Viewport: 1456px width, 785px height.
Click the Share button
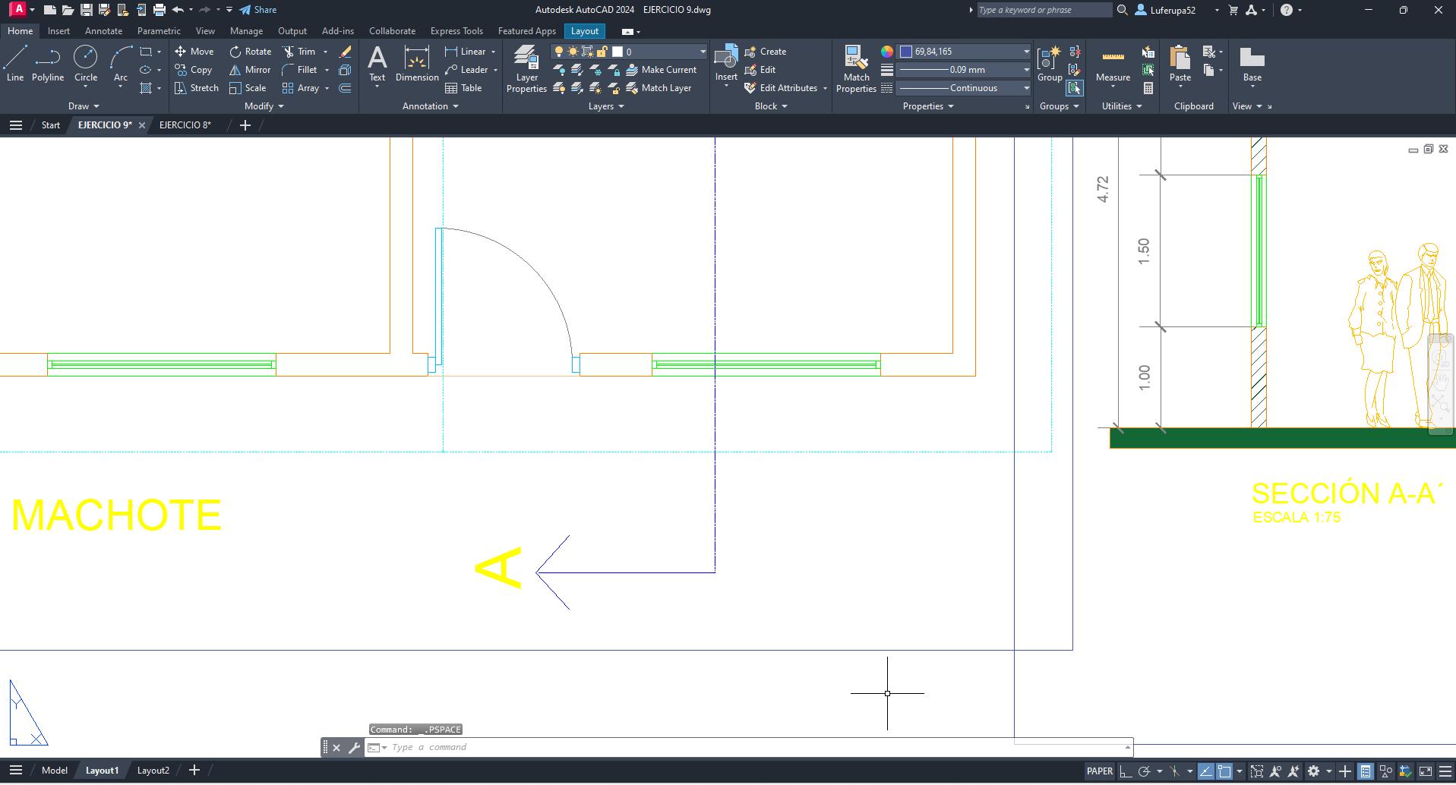click(x=258, y=10)
